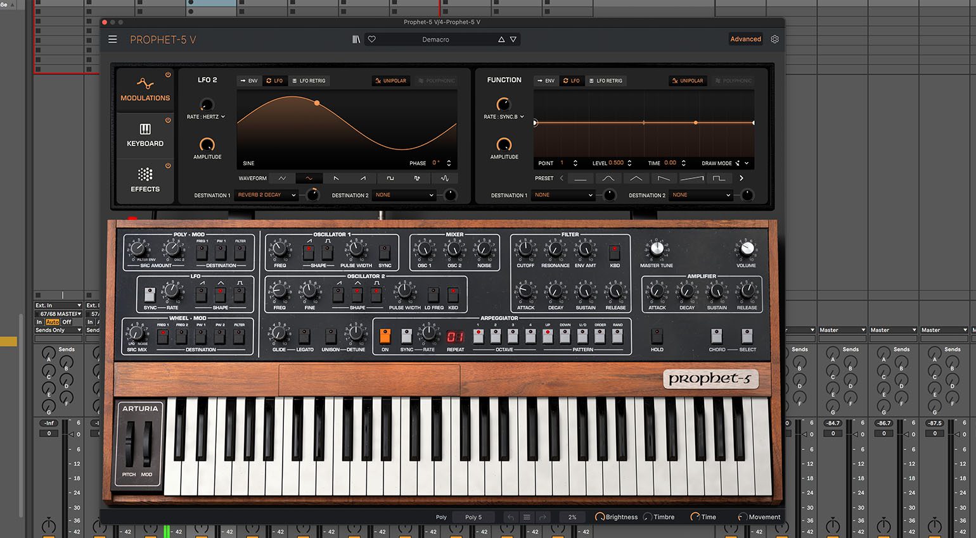Select square waveform for LFO 2
This screenshot has width=976, height=538.
(390, 178)
